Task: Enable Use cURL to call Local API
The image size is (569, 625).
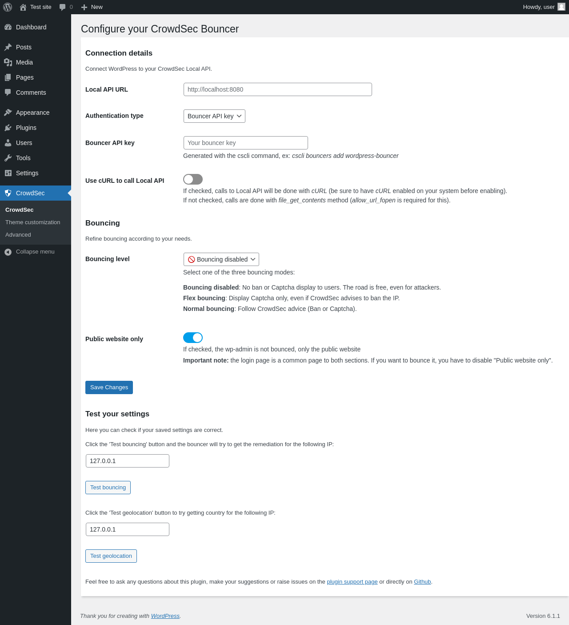Action: coord(193,179)
